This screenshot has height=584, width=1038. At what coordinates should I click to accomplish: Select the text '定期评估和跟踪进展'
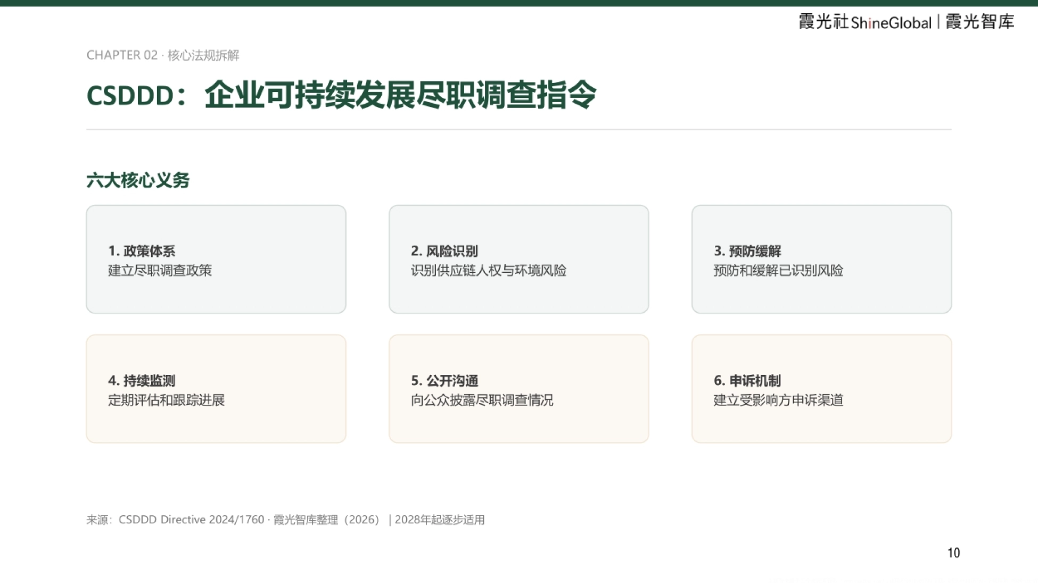(166, 400)
